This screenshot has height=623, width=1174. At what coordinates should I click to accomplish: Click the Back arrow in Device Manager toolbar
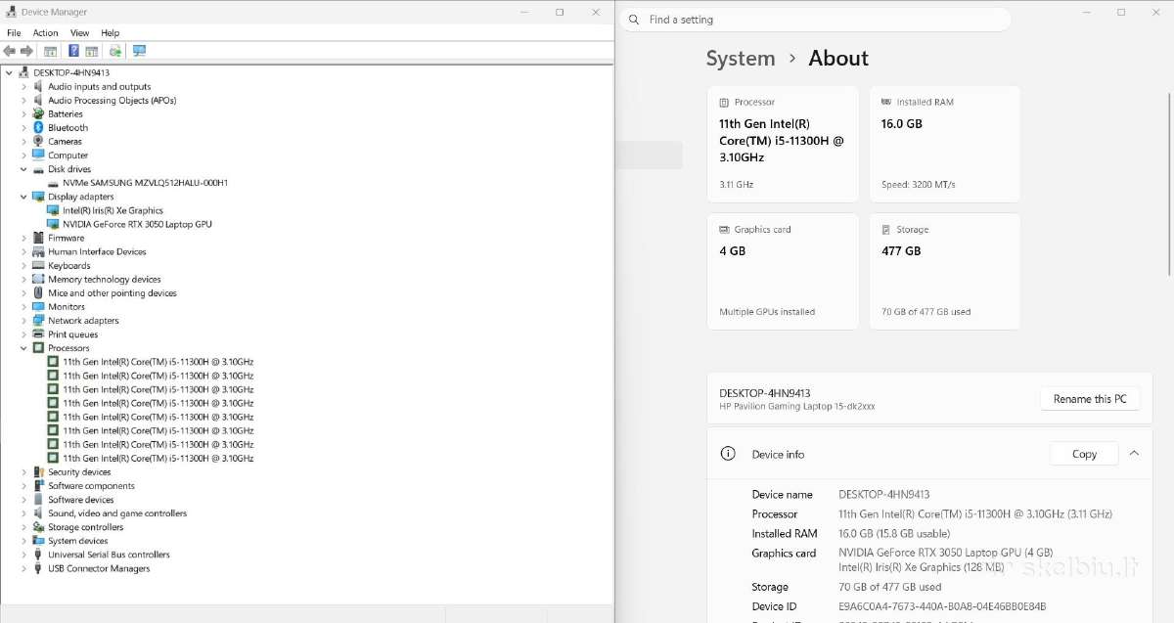(x=10, y=51)
